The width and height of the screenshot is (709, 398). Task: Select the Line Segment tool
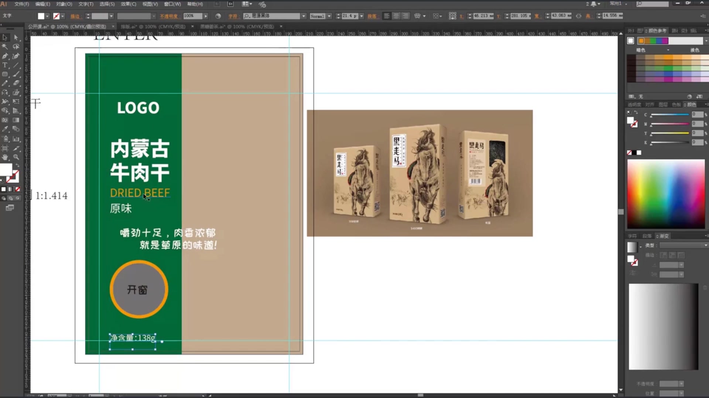tap(16, 65)
